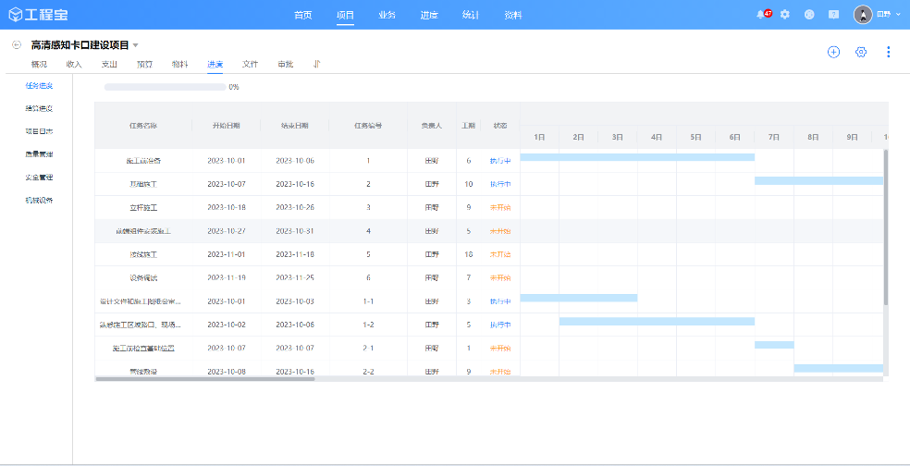Click the 5日 day header in Gantt
The image size is (910, 466).
click(x=695, y=138)
